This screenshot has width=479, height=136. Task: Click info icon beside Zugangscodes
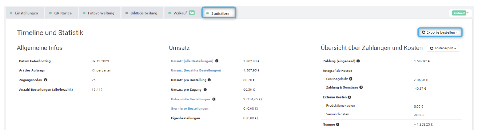point(45,80)
